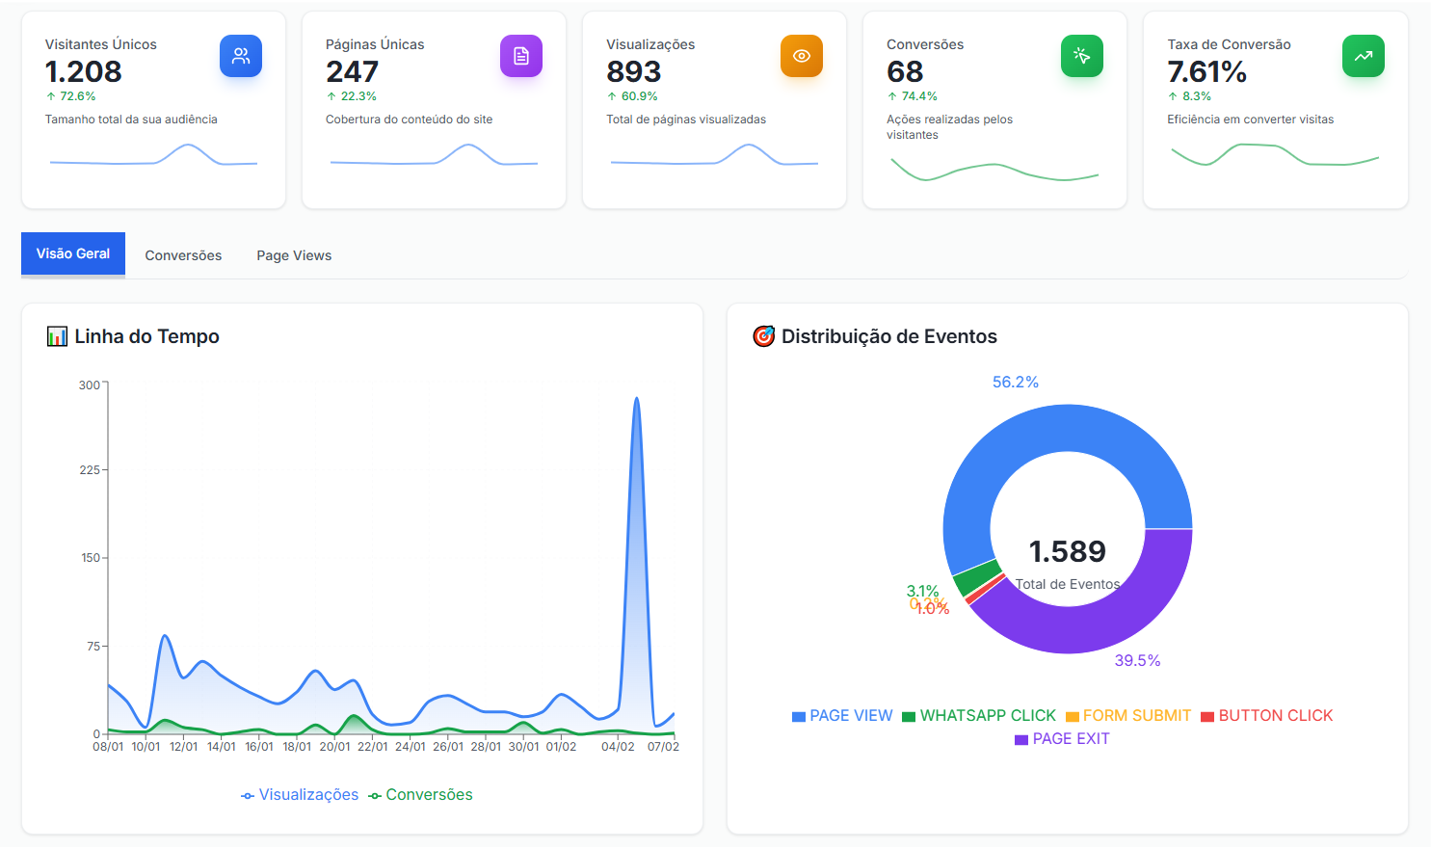Click the purple PAGE EXIT color swatch
The height and width of the screenshot is (849, 1431).
[1023, 737]
